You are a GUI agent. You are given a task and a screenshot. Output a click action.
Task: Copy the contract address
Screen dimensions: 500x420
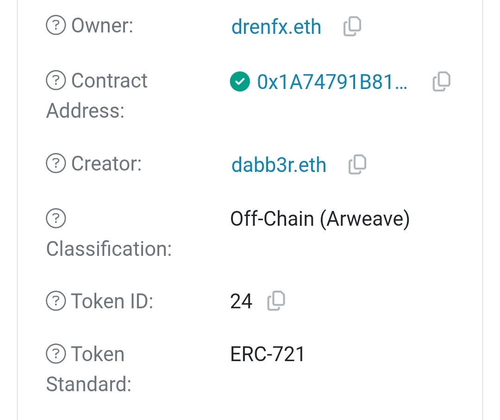[441, 82]
